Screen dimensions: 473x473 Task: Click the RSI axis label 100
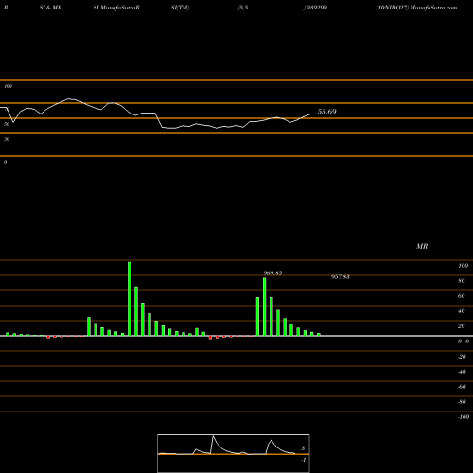8,86
